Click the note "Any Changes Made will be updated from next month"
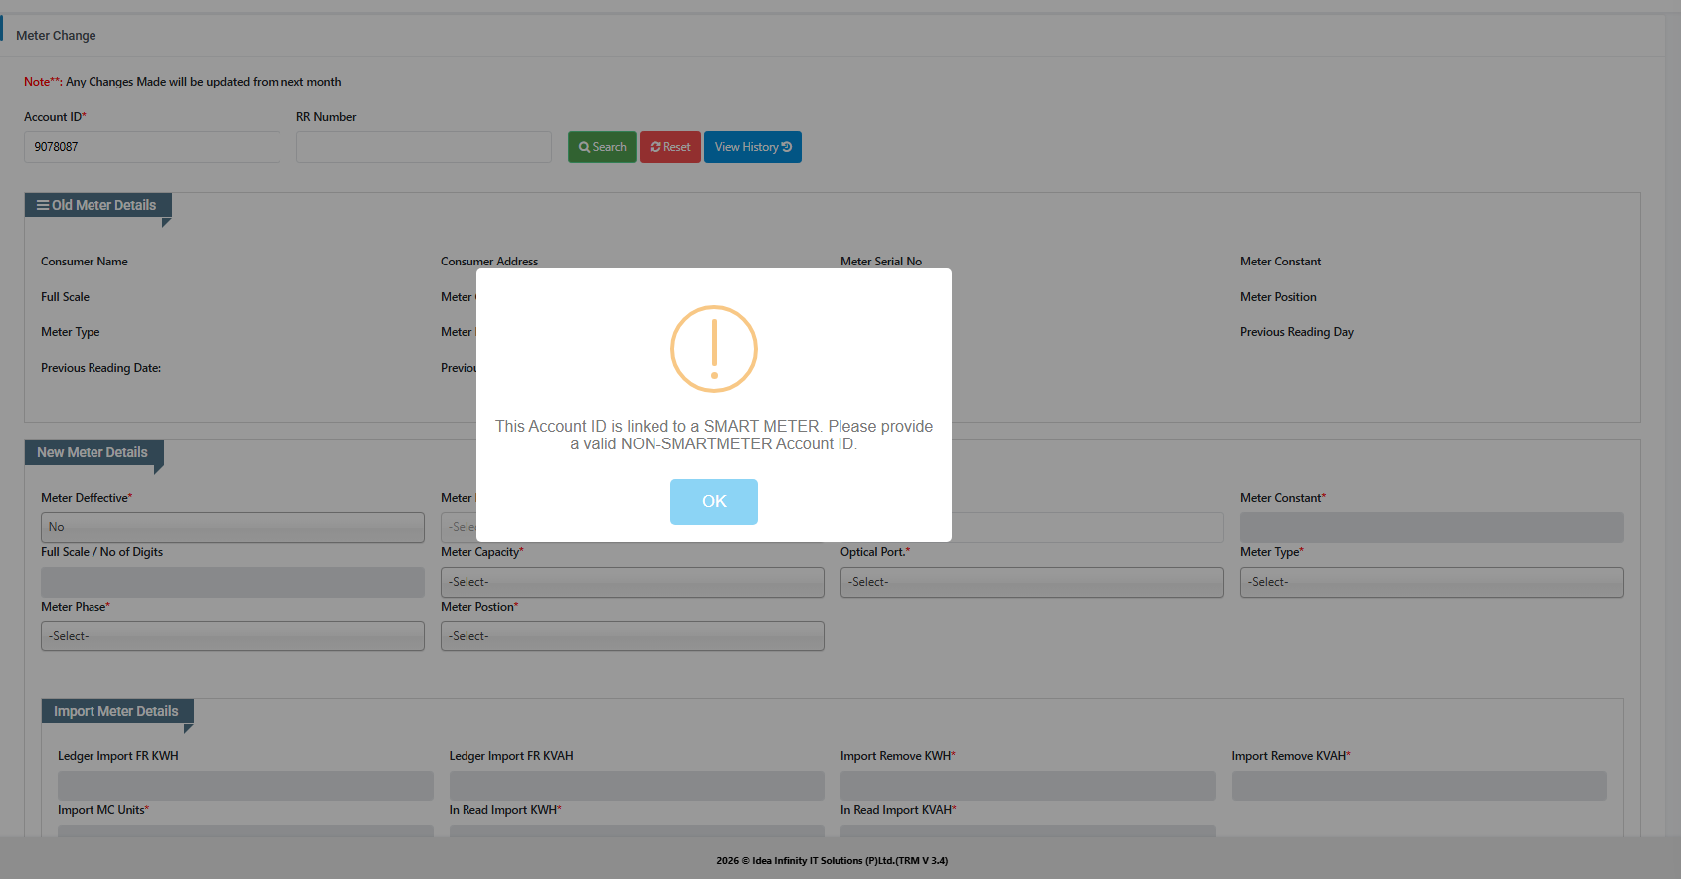1681x879 pixels. tap(204, 82)
